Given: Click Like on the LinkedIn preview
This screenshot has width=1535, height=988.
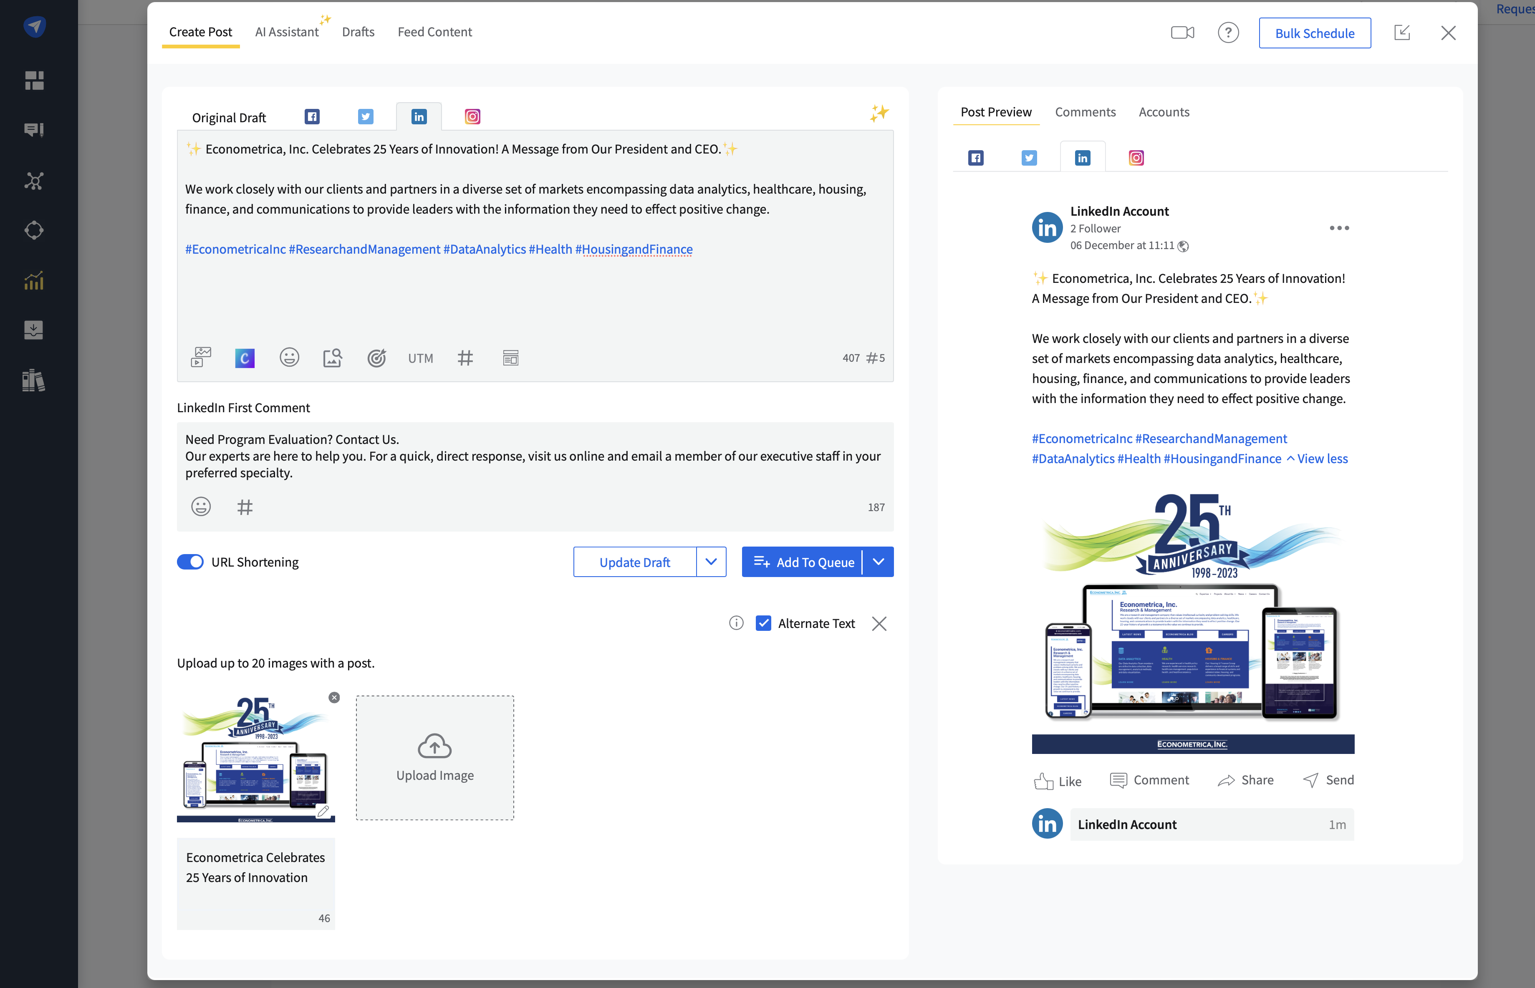Looking at the screenshot, I should 1058,781.
